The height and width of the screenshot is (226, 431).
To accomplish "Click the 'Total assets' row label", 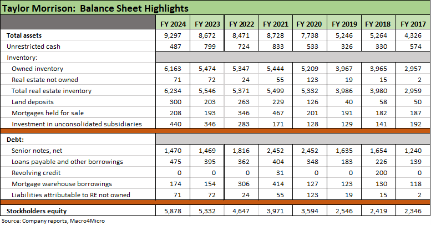I will 24,35.
